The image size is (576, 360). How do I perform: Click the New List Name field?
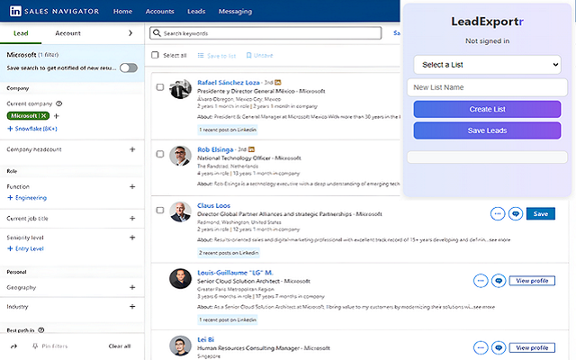click(487, 87)
